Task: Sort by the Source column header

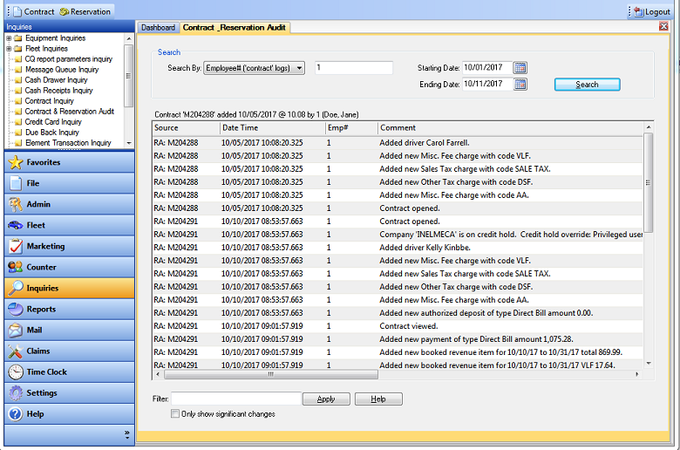Action: tap(186, 128)
